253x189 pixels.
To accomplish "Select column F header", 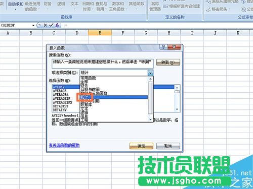I will pyautogui.click(x=123, y=33).
